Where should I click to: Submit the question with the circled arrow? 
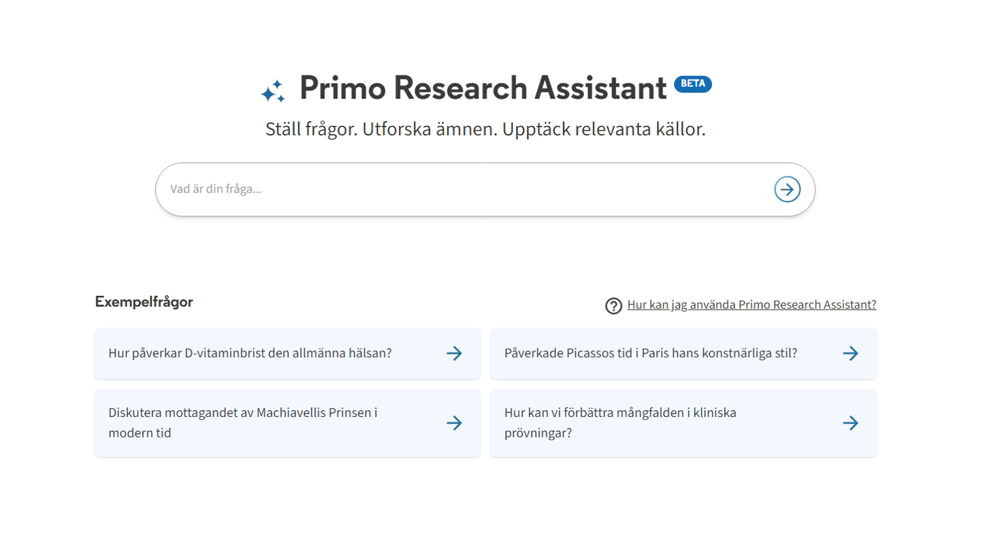coord(787,189)
